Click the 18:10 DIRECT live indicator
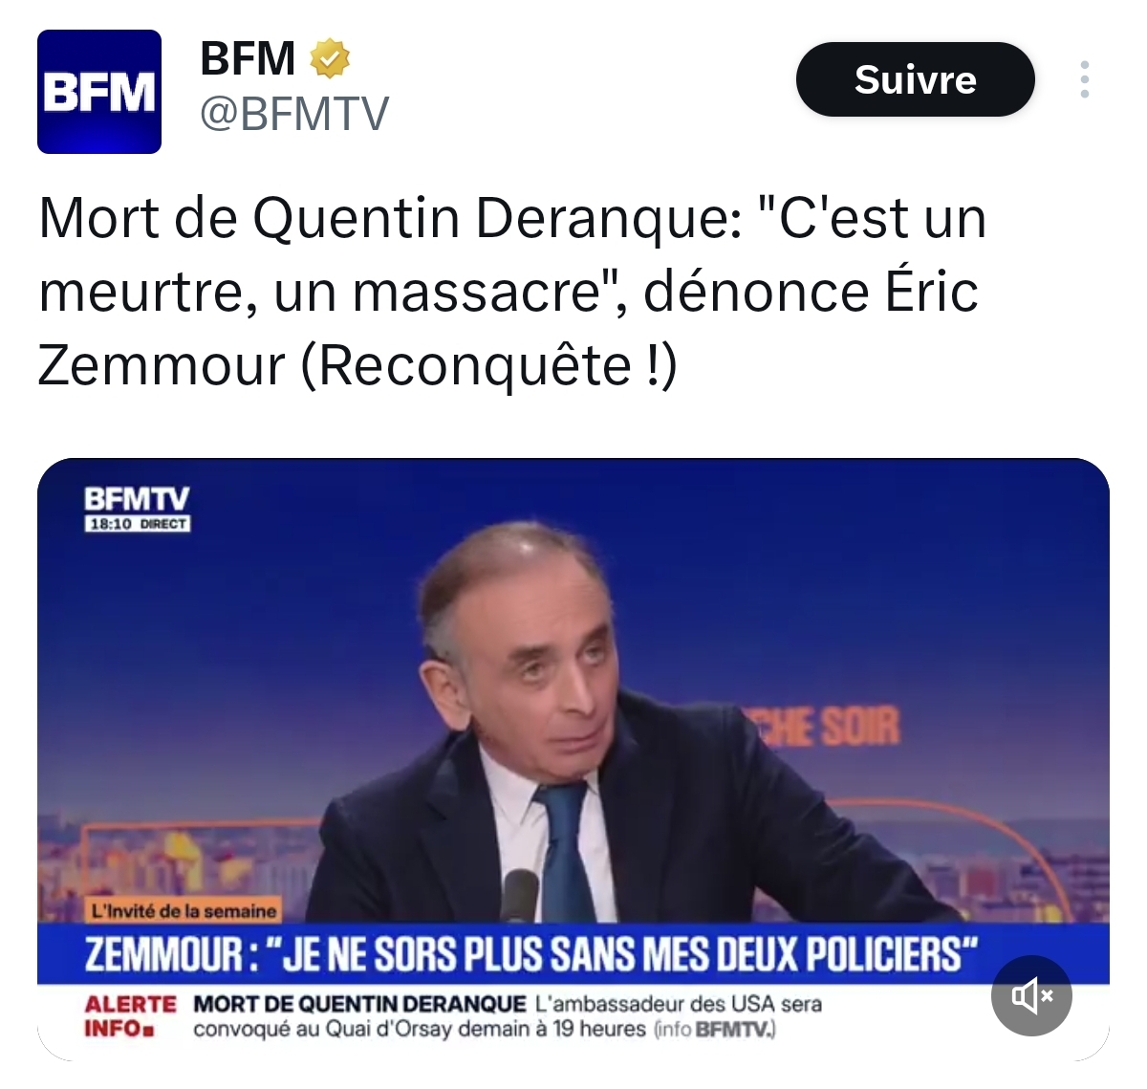Viewport: 1147px width, 1089px height. [x=138, y=524]
